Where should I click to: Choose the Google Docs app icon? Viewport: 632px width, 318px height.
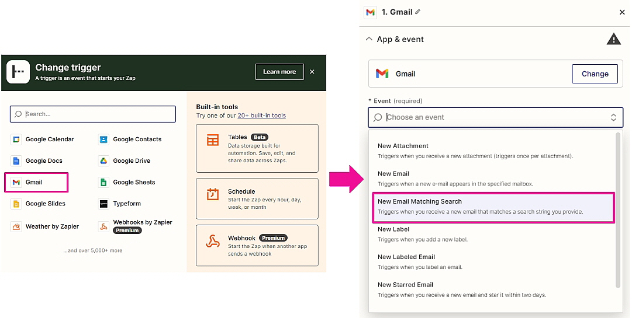(x=16, y=161)
